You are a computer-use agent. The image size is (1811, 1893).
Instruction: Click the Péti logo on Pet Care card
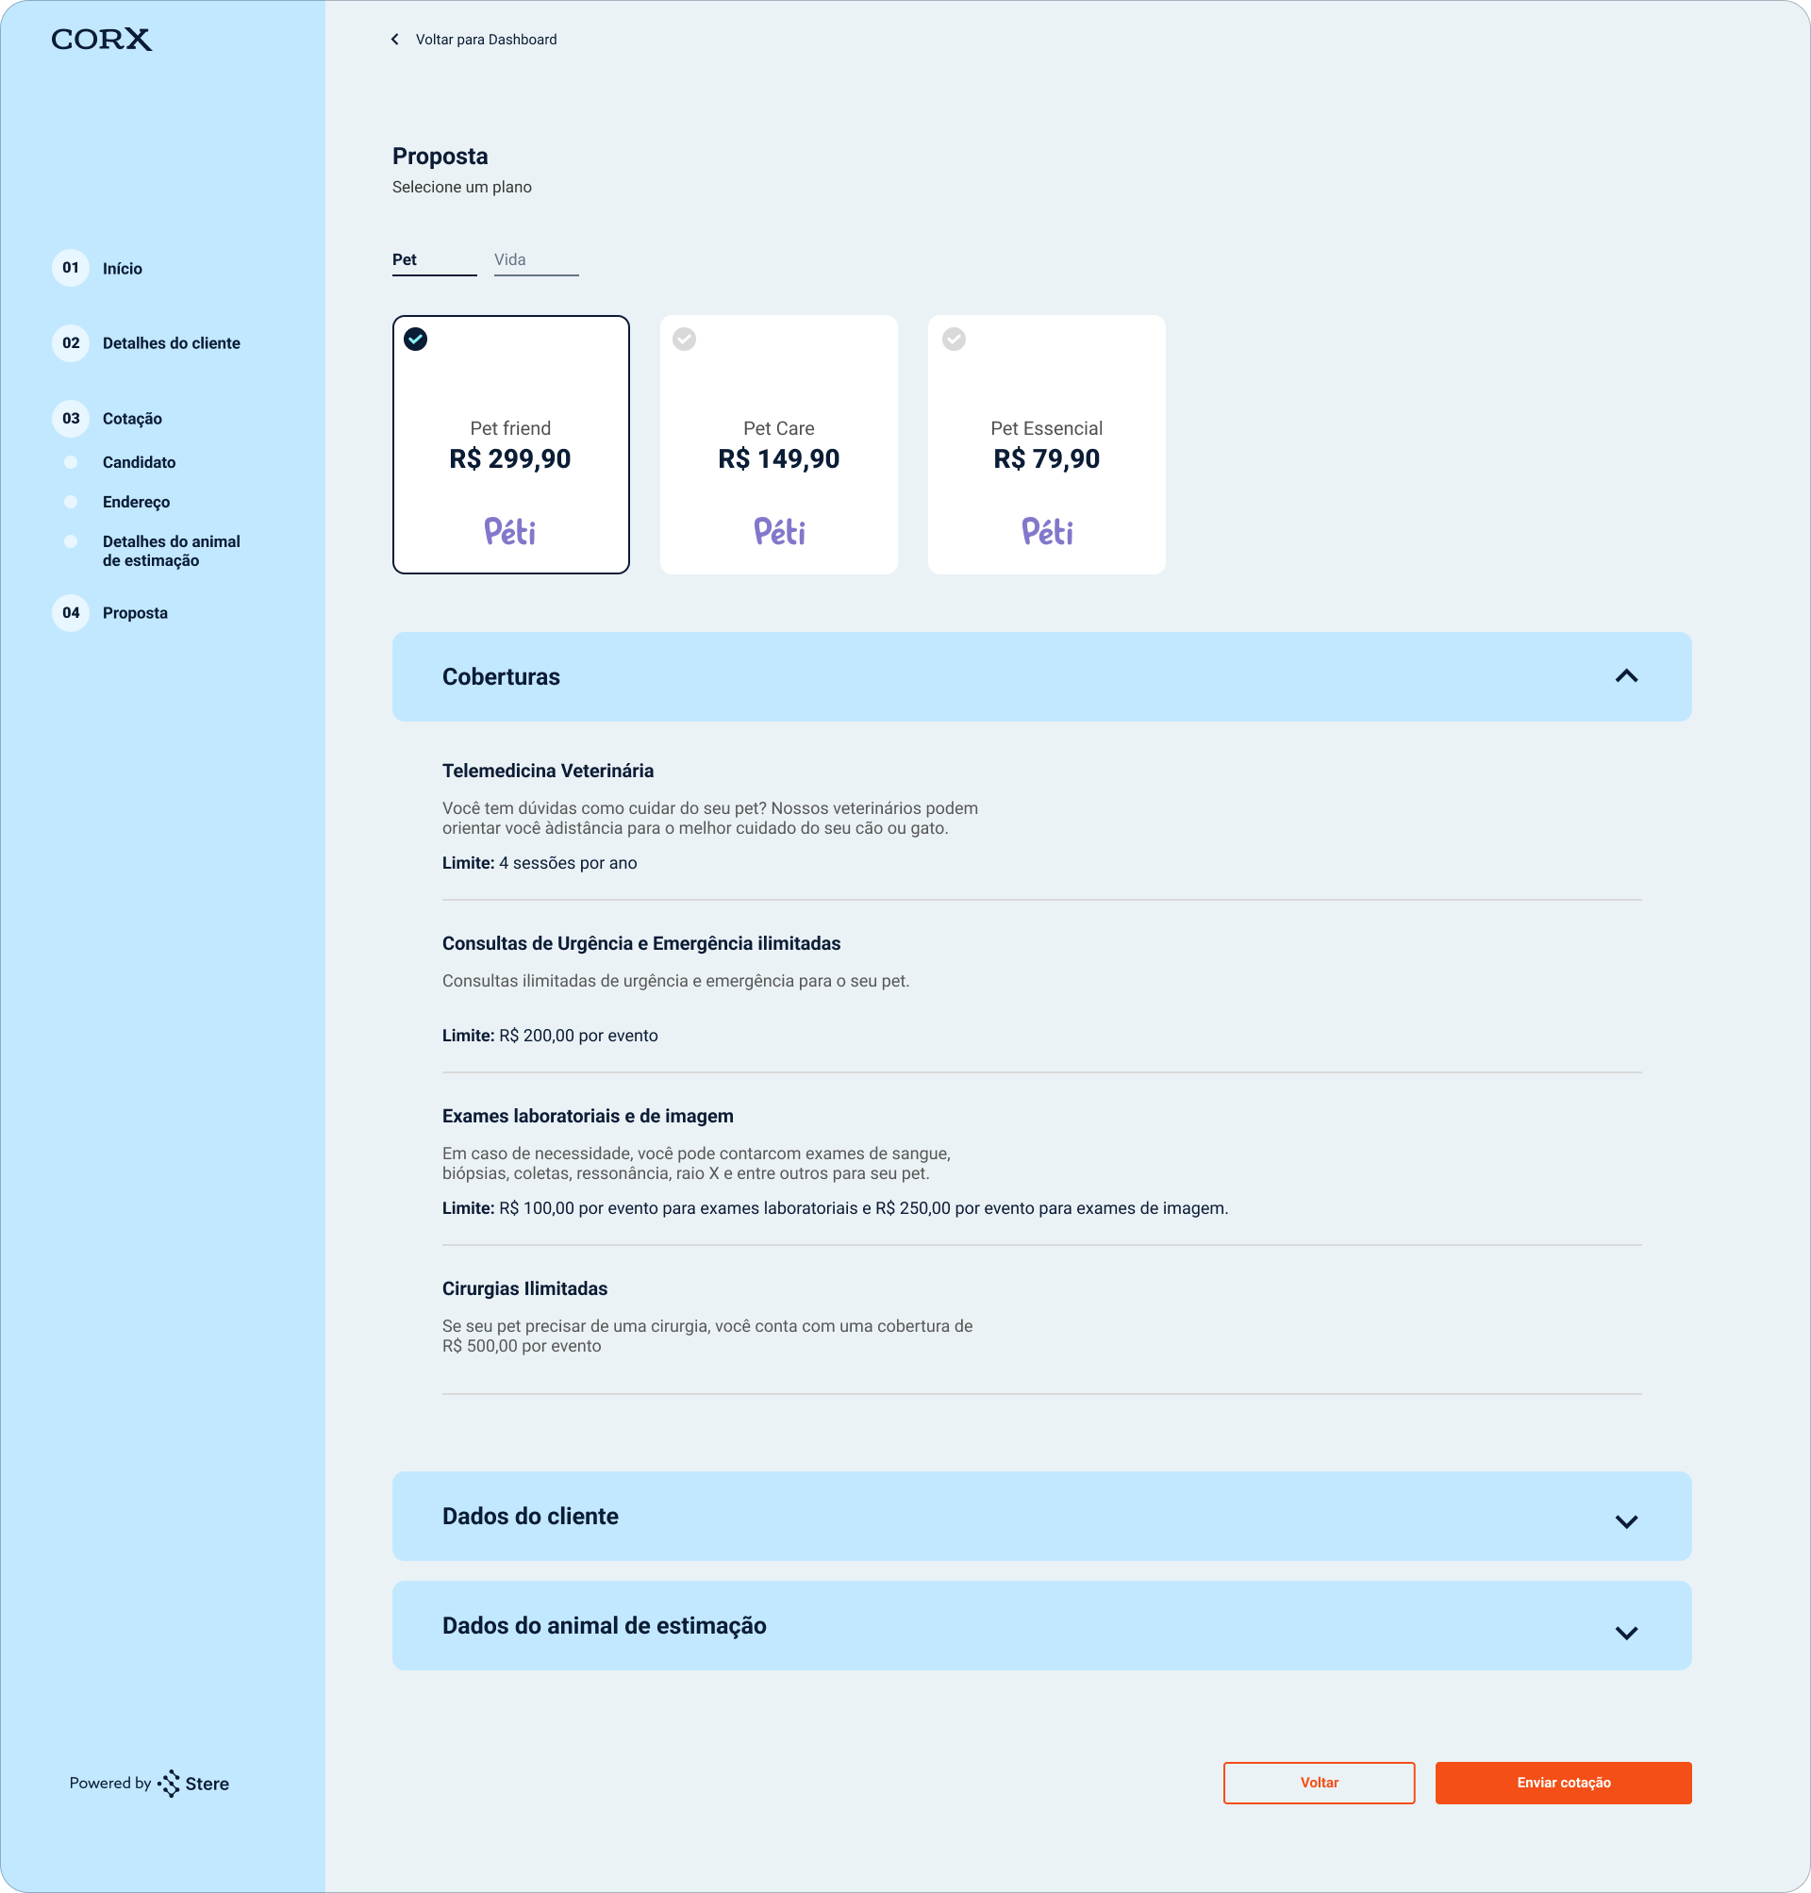pyautogui.click(x=779, y=531)
